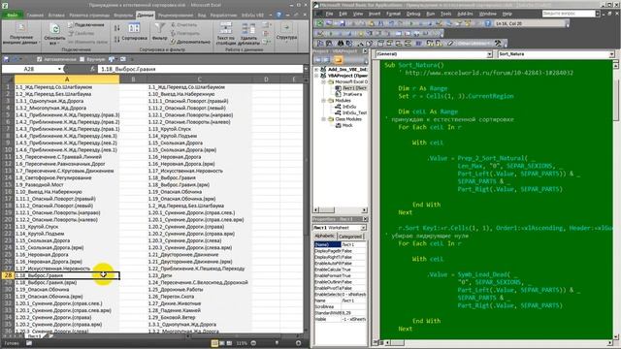Toggle the Автоматически checkbox in quick toolbar
This screenshot has width=621, height=349.
point(39,59)
